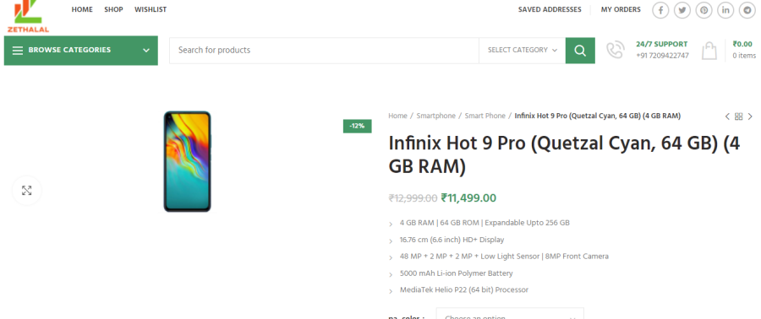Click the chevron arrow on Browse Categories
The image size is (761, 319).
coord(146,51)
